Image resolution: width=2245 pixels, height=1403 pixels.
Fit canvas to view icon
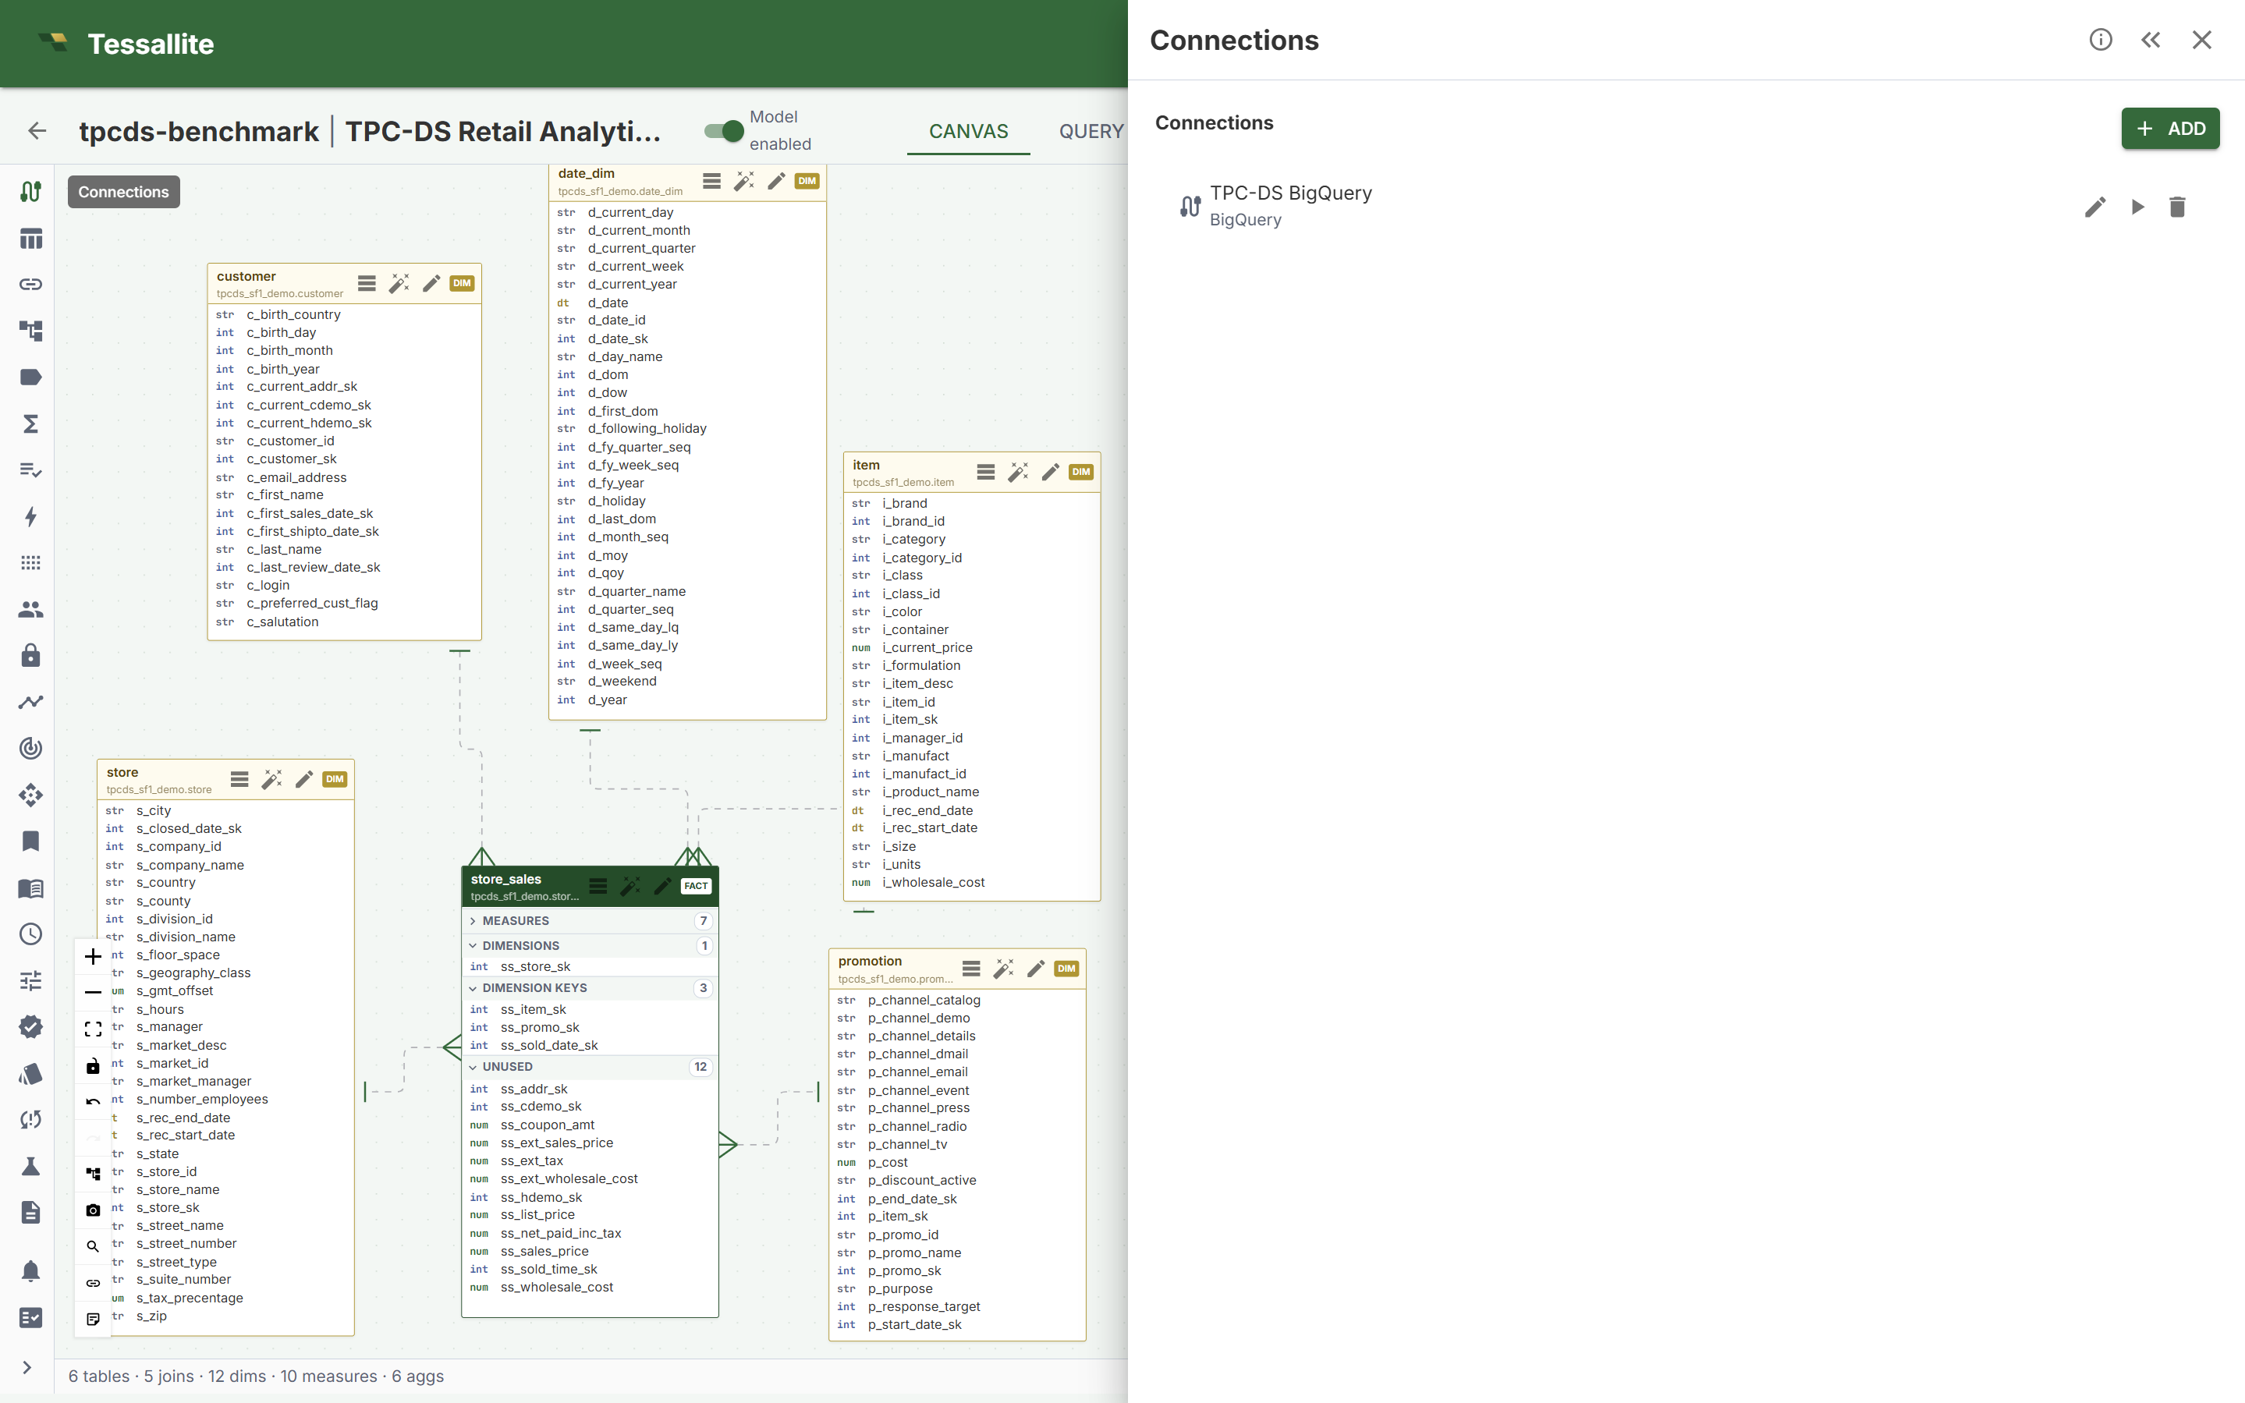click(x=93, y=1028)
